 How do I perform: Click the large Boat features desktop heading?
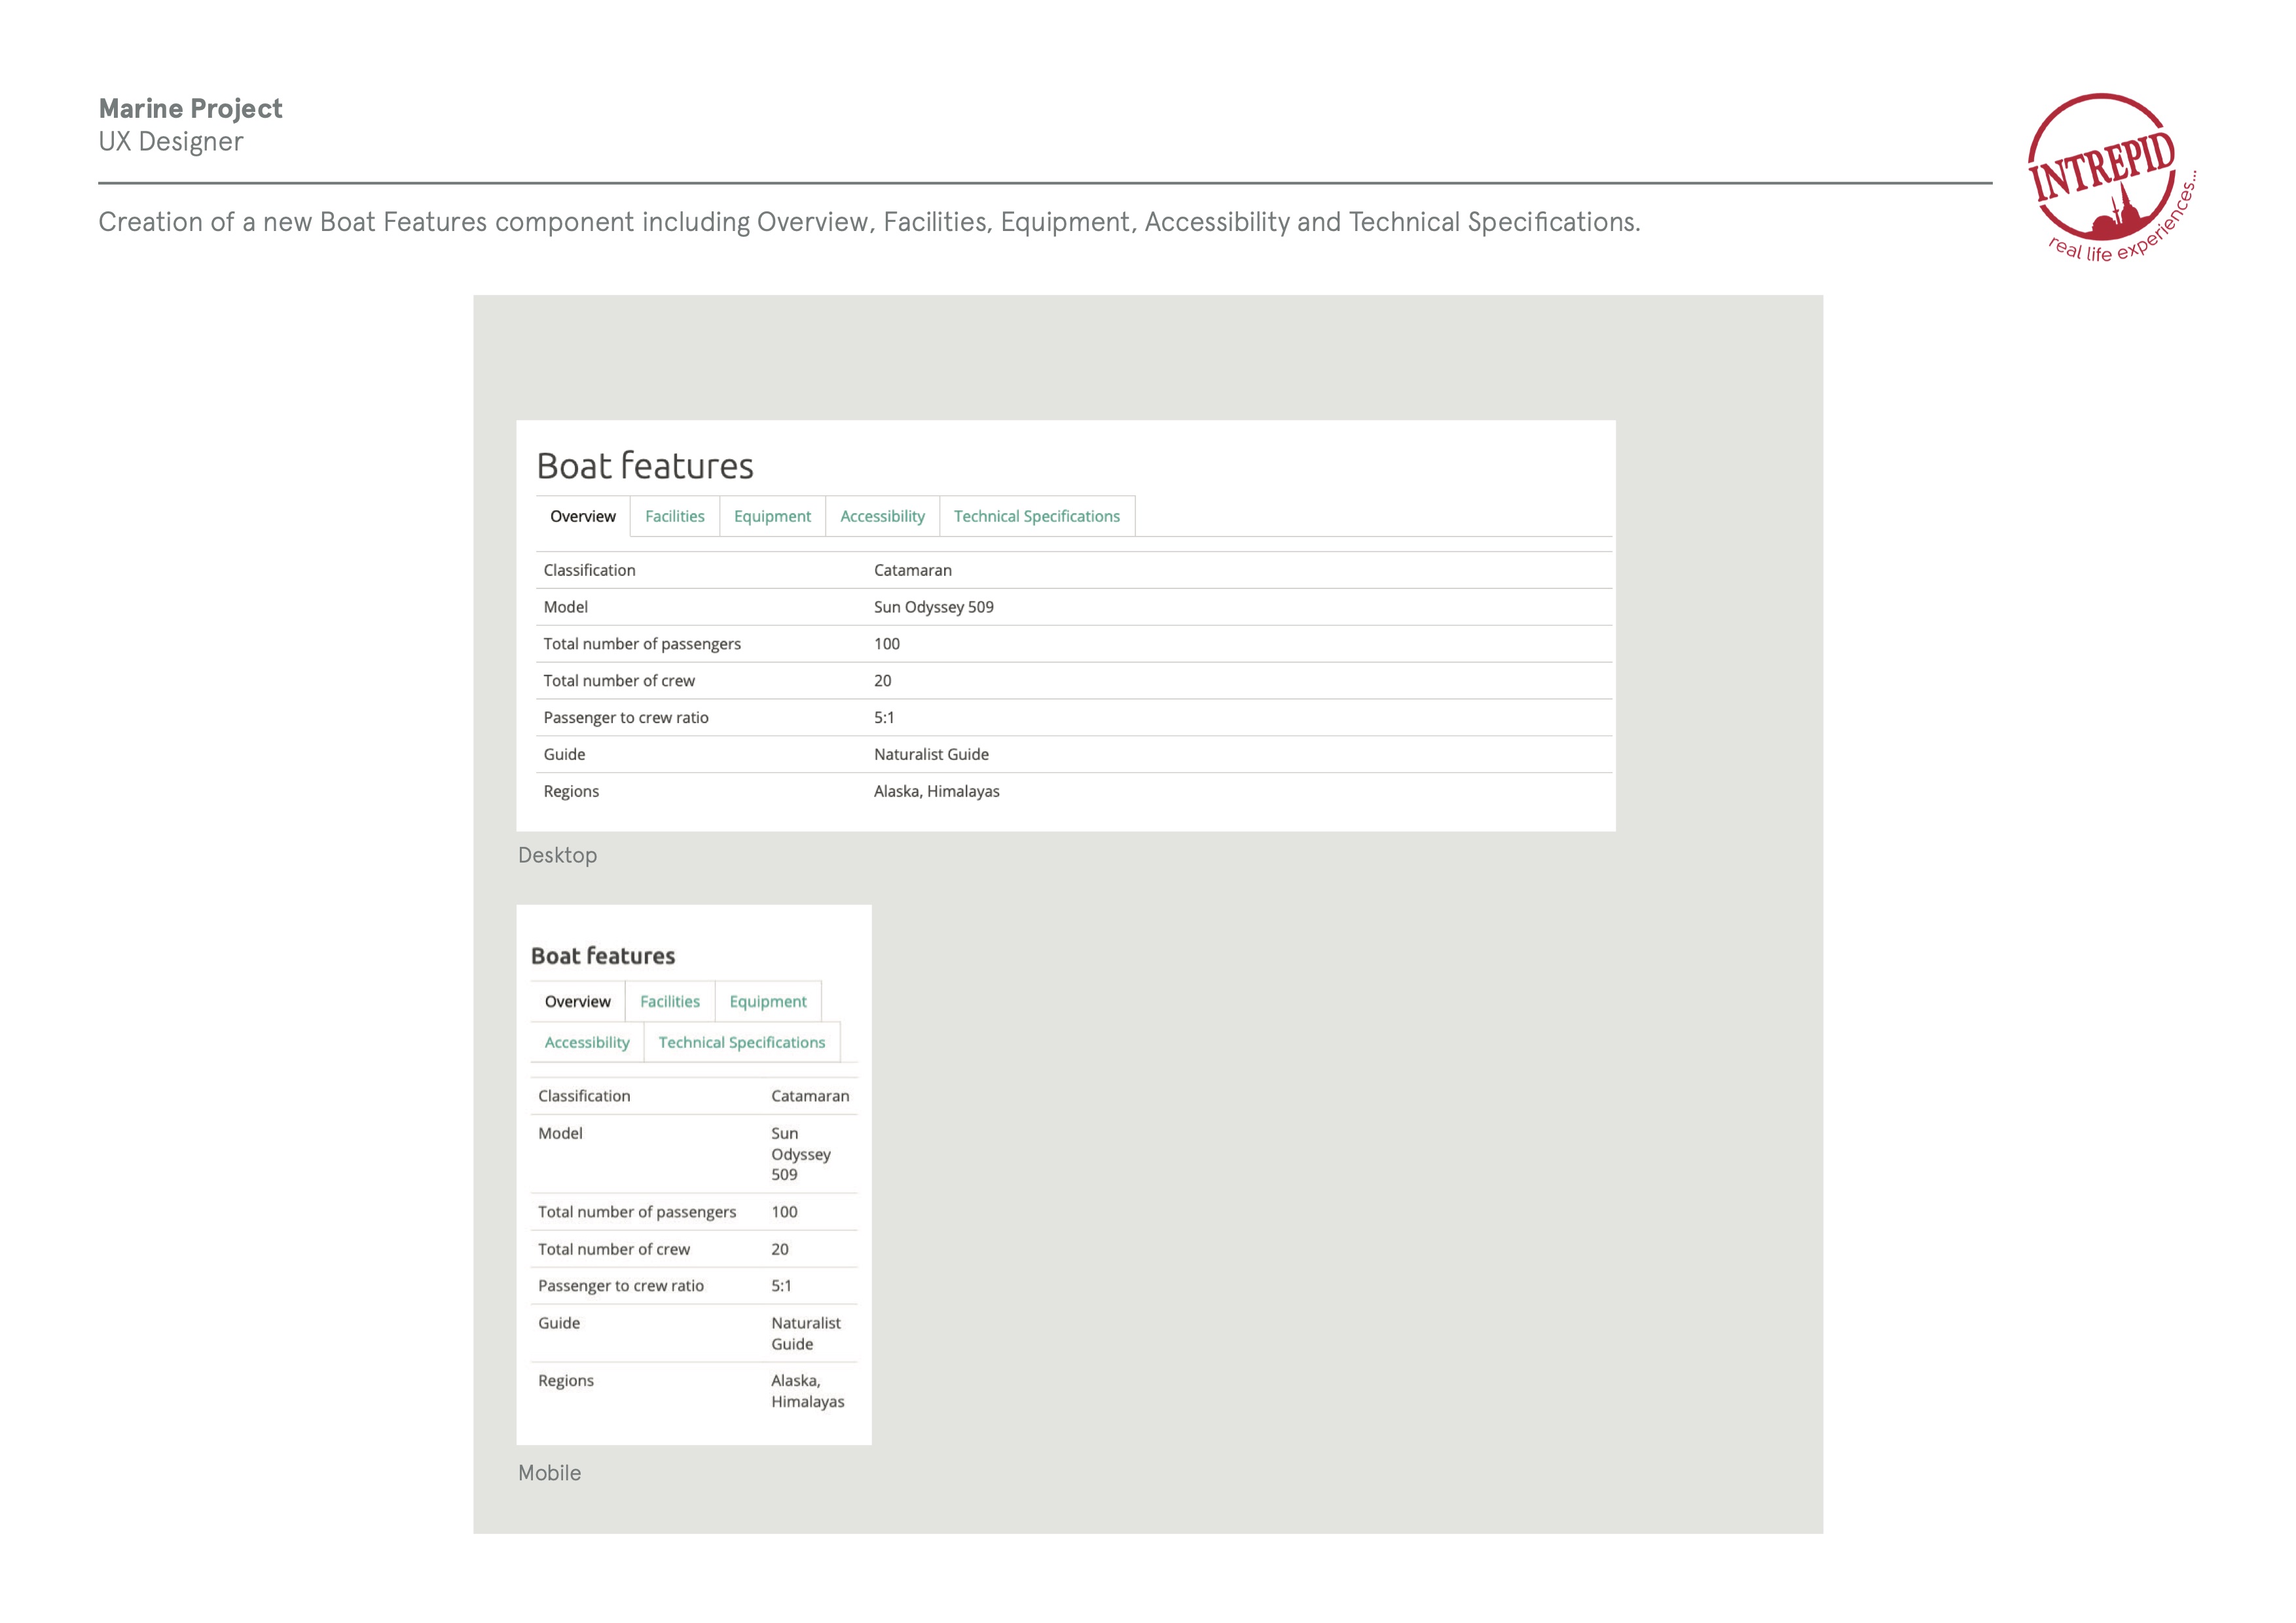pos(644,467)
